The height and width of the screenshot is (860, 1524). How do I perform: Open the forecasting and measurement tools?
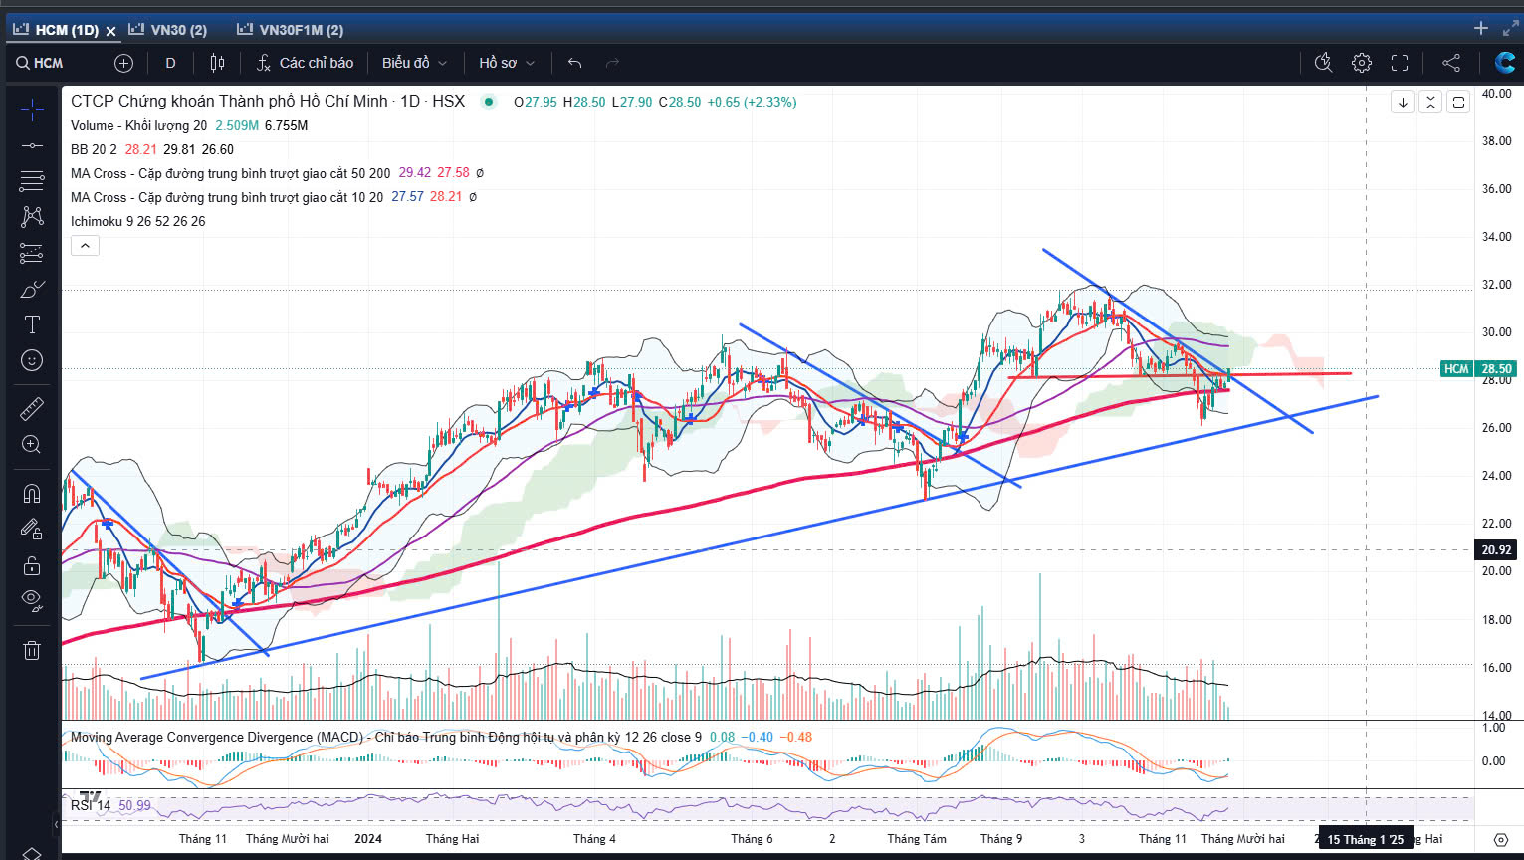pyautogui.click(x=32, y=253)
